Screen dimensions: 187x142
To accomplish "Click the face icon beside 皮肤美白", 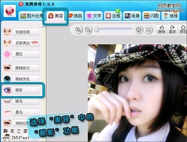I will tap(7, 43).
